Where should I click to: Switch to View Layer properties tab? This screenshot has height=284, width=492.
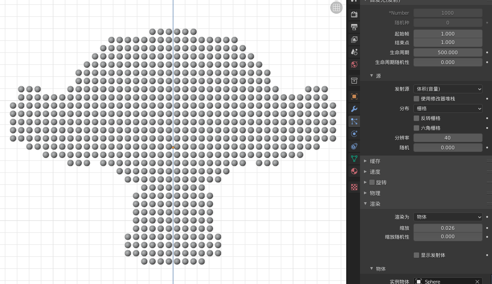pyautogui.click(x=354, y=40)
